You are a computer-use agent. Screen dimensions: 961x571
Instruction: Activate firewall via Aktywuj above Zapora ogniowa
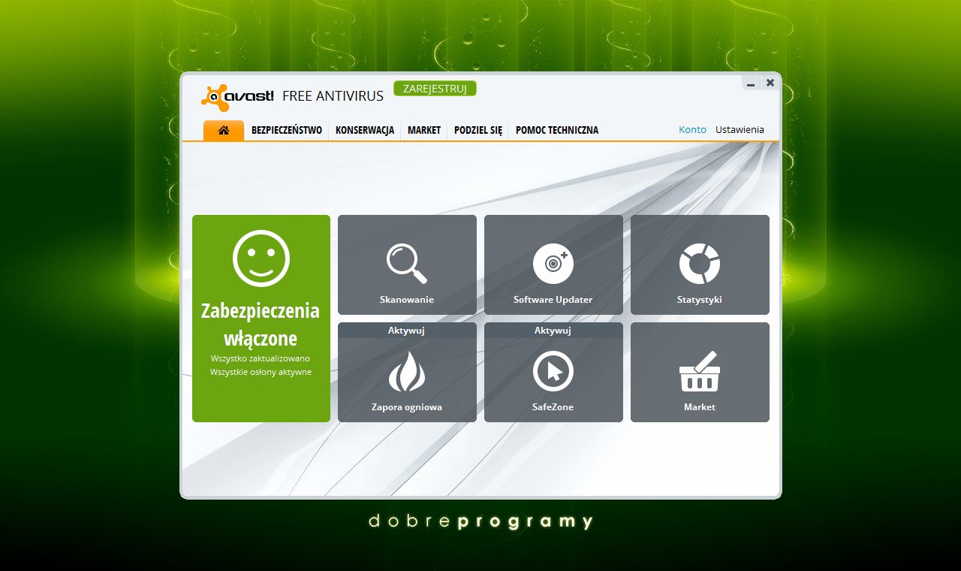click(x=407, y=330)
